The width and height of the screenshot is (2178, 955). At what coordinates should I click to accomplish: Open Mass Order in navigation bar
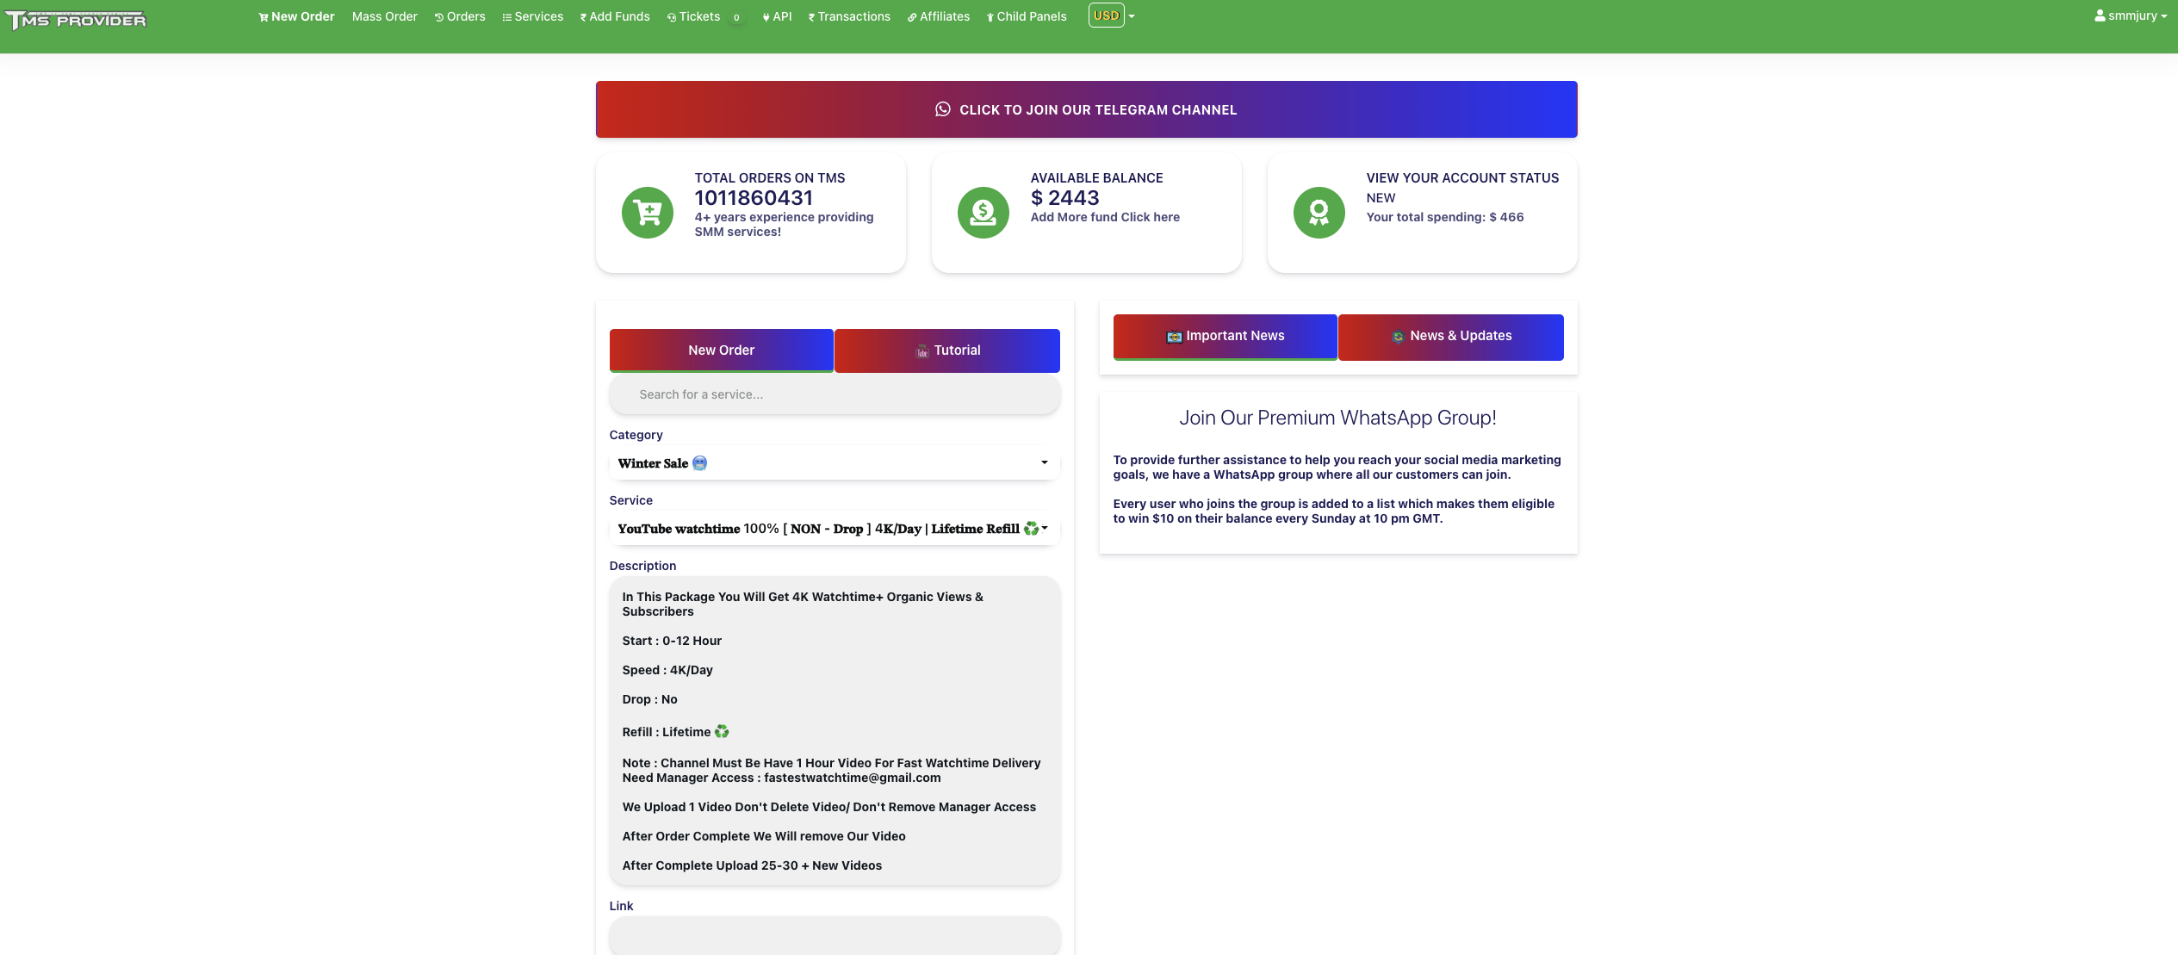[x=384, y=16]
